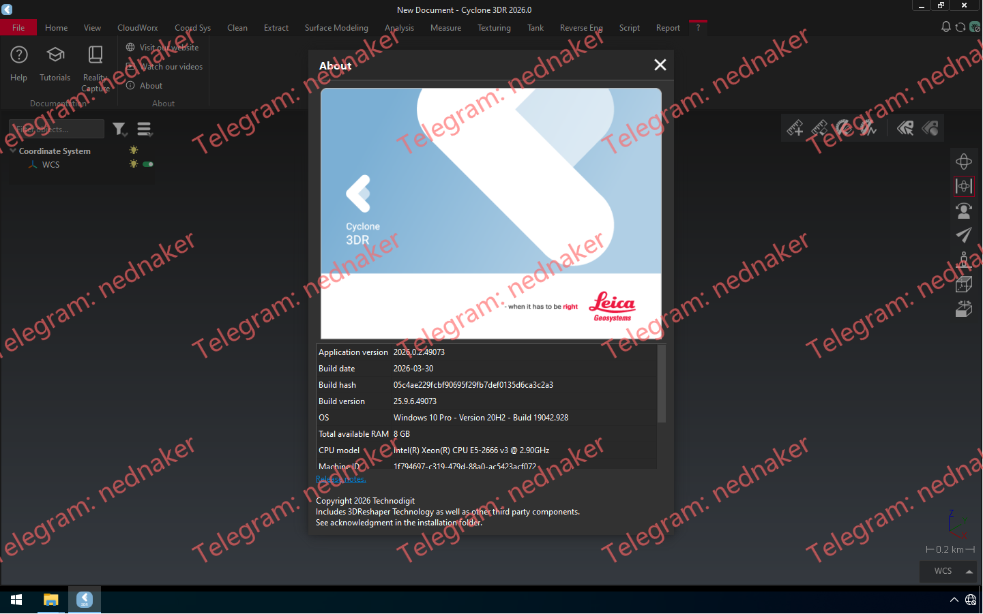Open File Explorer from the taskbar

click(50, 600)
